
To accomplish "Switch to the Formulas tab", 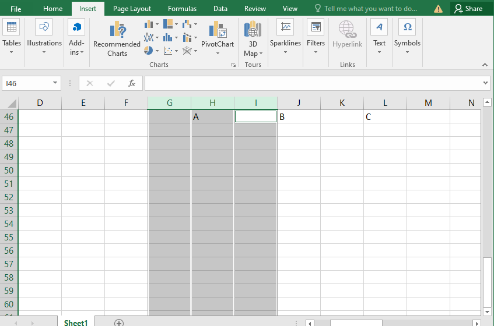I will tap(182, 9).
